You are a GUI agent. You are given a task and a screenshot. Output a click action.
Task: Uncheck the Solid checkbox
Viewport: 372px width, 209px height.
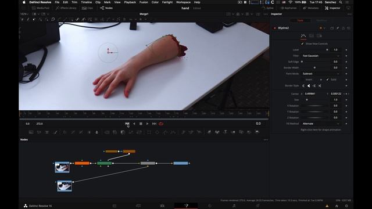click(x=327, y=80)
